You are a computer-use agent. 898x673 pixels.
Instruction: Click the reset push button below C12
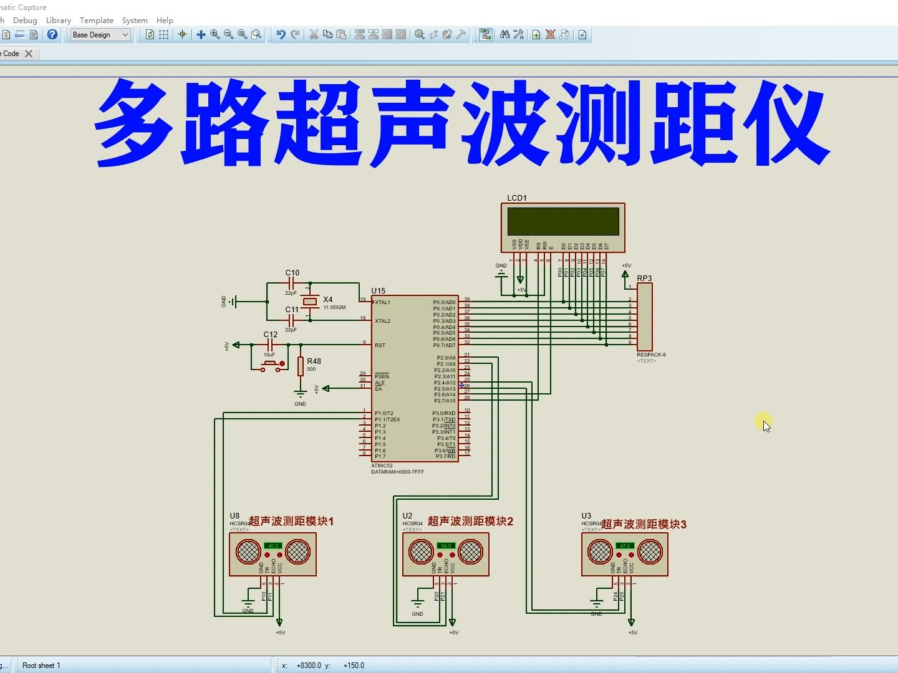click(x=271, y=365)
